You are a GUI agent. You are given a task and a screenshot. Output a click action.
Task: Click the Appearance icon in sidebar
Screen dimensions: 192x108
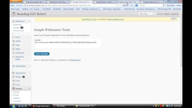coord(13,73)
